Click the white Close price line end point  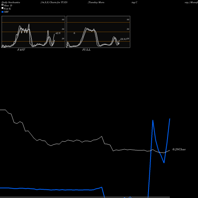tap(170, 150)
